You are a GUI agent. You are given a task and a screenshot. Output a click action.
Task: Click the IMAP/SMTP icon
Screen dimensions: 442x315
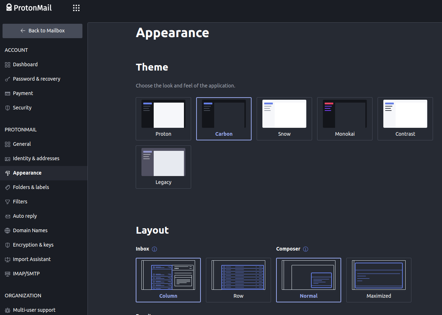(x=7, y=274)
